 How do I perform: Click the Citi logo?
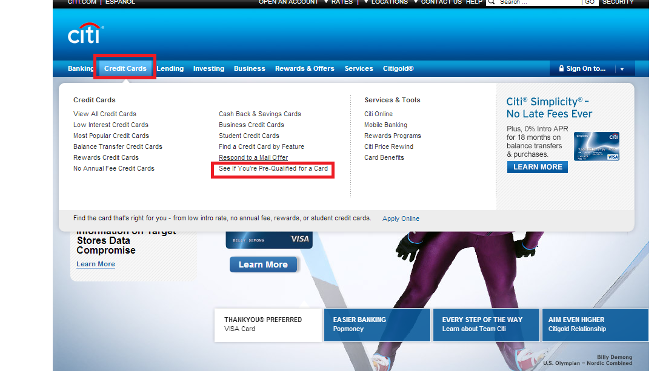[x=86, y=34]
